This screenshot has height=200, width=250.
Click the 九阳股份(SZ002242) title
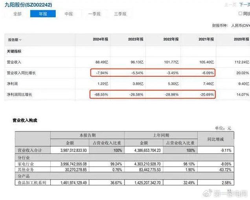(28, 5)
